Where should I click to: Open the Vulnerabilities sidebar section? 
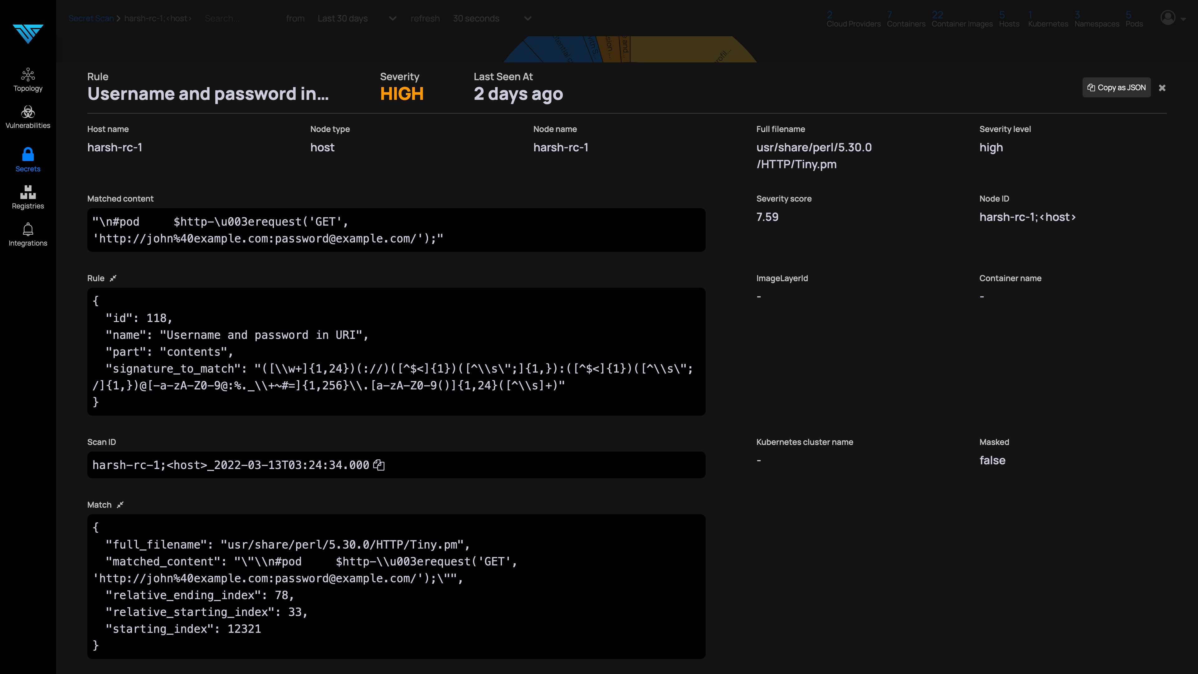[28, 117]
